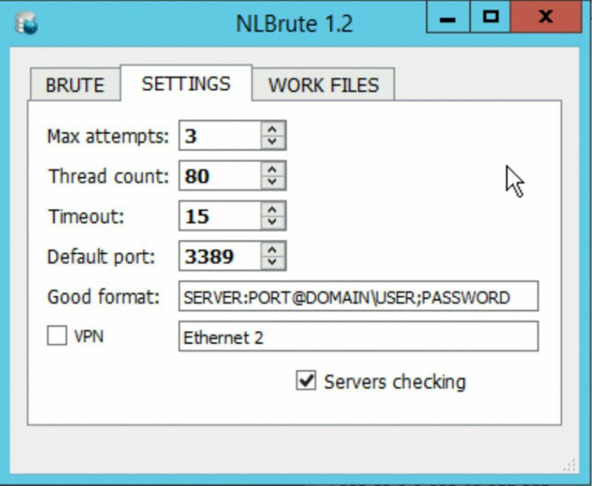The image size is (592, 486).
Task: Enable the VPN checkbox
Action: [x=57, y=336]
